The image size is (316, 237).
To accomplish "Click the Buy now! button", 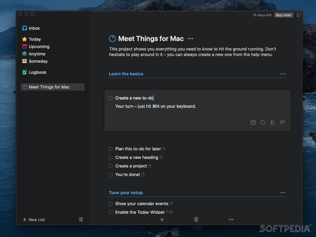I will tap(284, 15).
